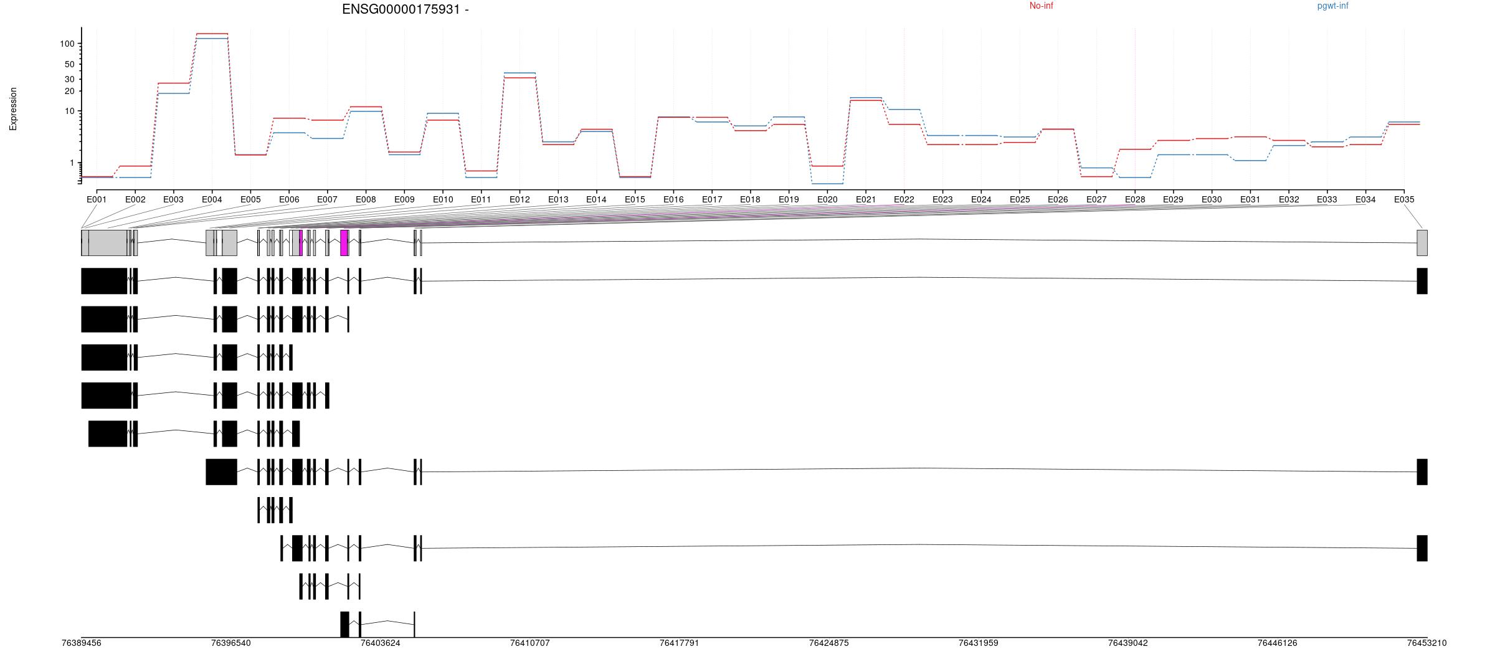Click genomic coordinate 76431959

pyautogui.click(x=979, y=643)
